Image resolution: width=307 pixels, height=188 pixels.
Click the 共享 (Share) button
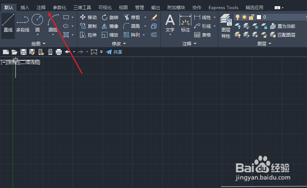tap(114, 52)
